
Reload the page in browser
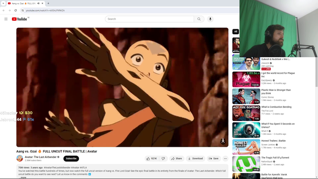[15, 10]
